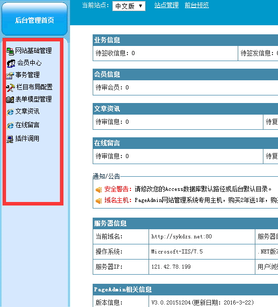Select 会员中心 sidebar menu
The image size is (278, 307).
(x=30, y=63)
